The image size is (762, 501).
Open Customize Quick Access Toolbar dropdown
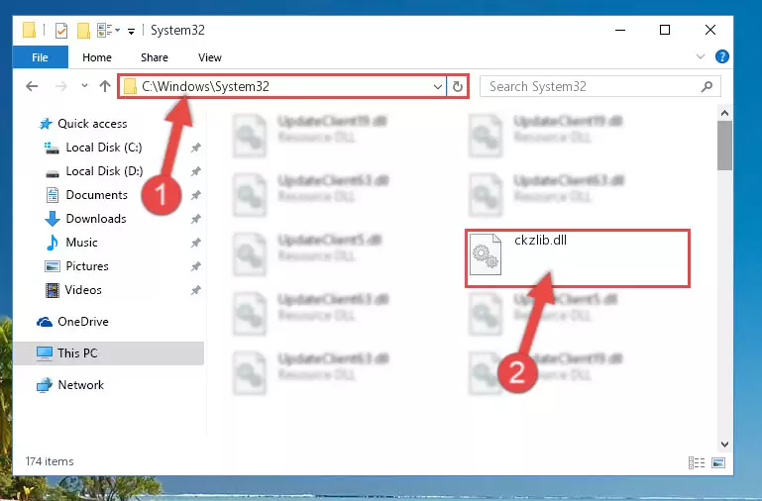131,32
